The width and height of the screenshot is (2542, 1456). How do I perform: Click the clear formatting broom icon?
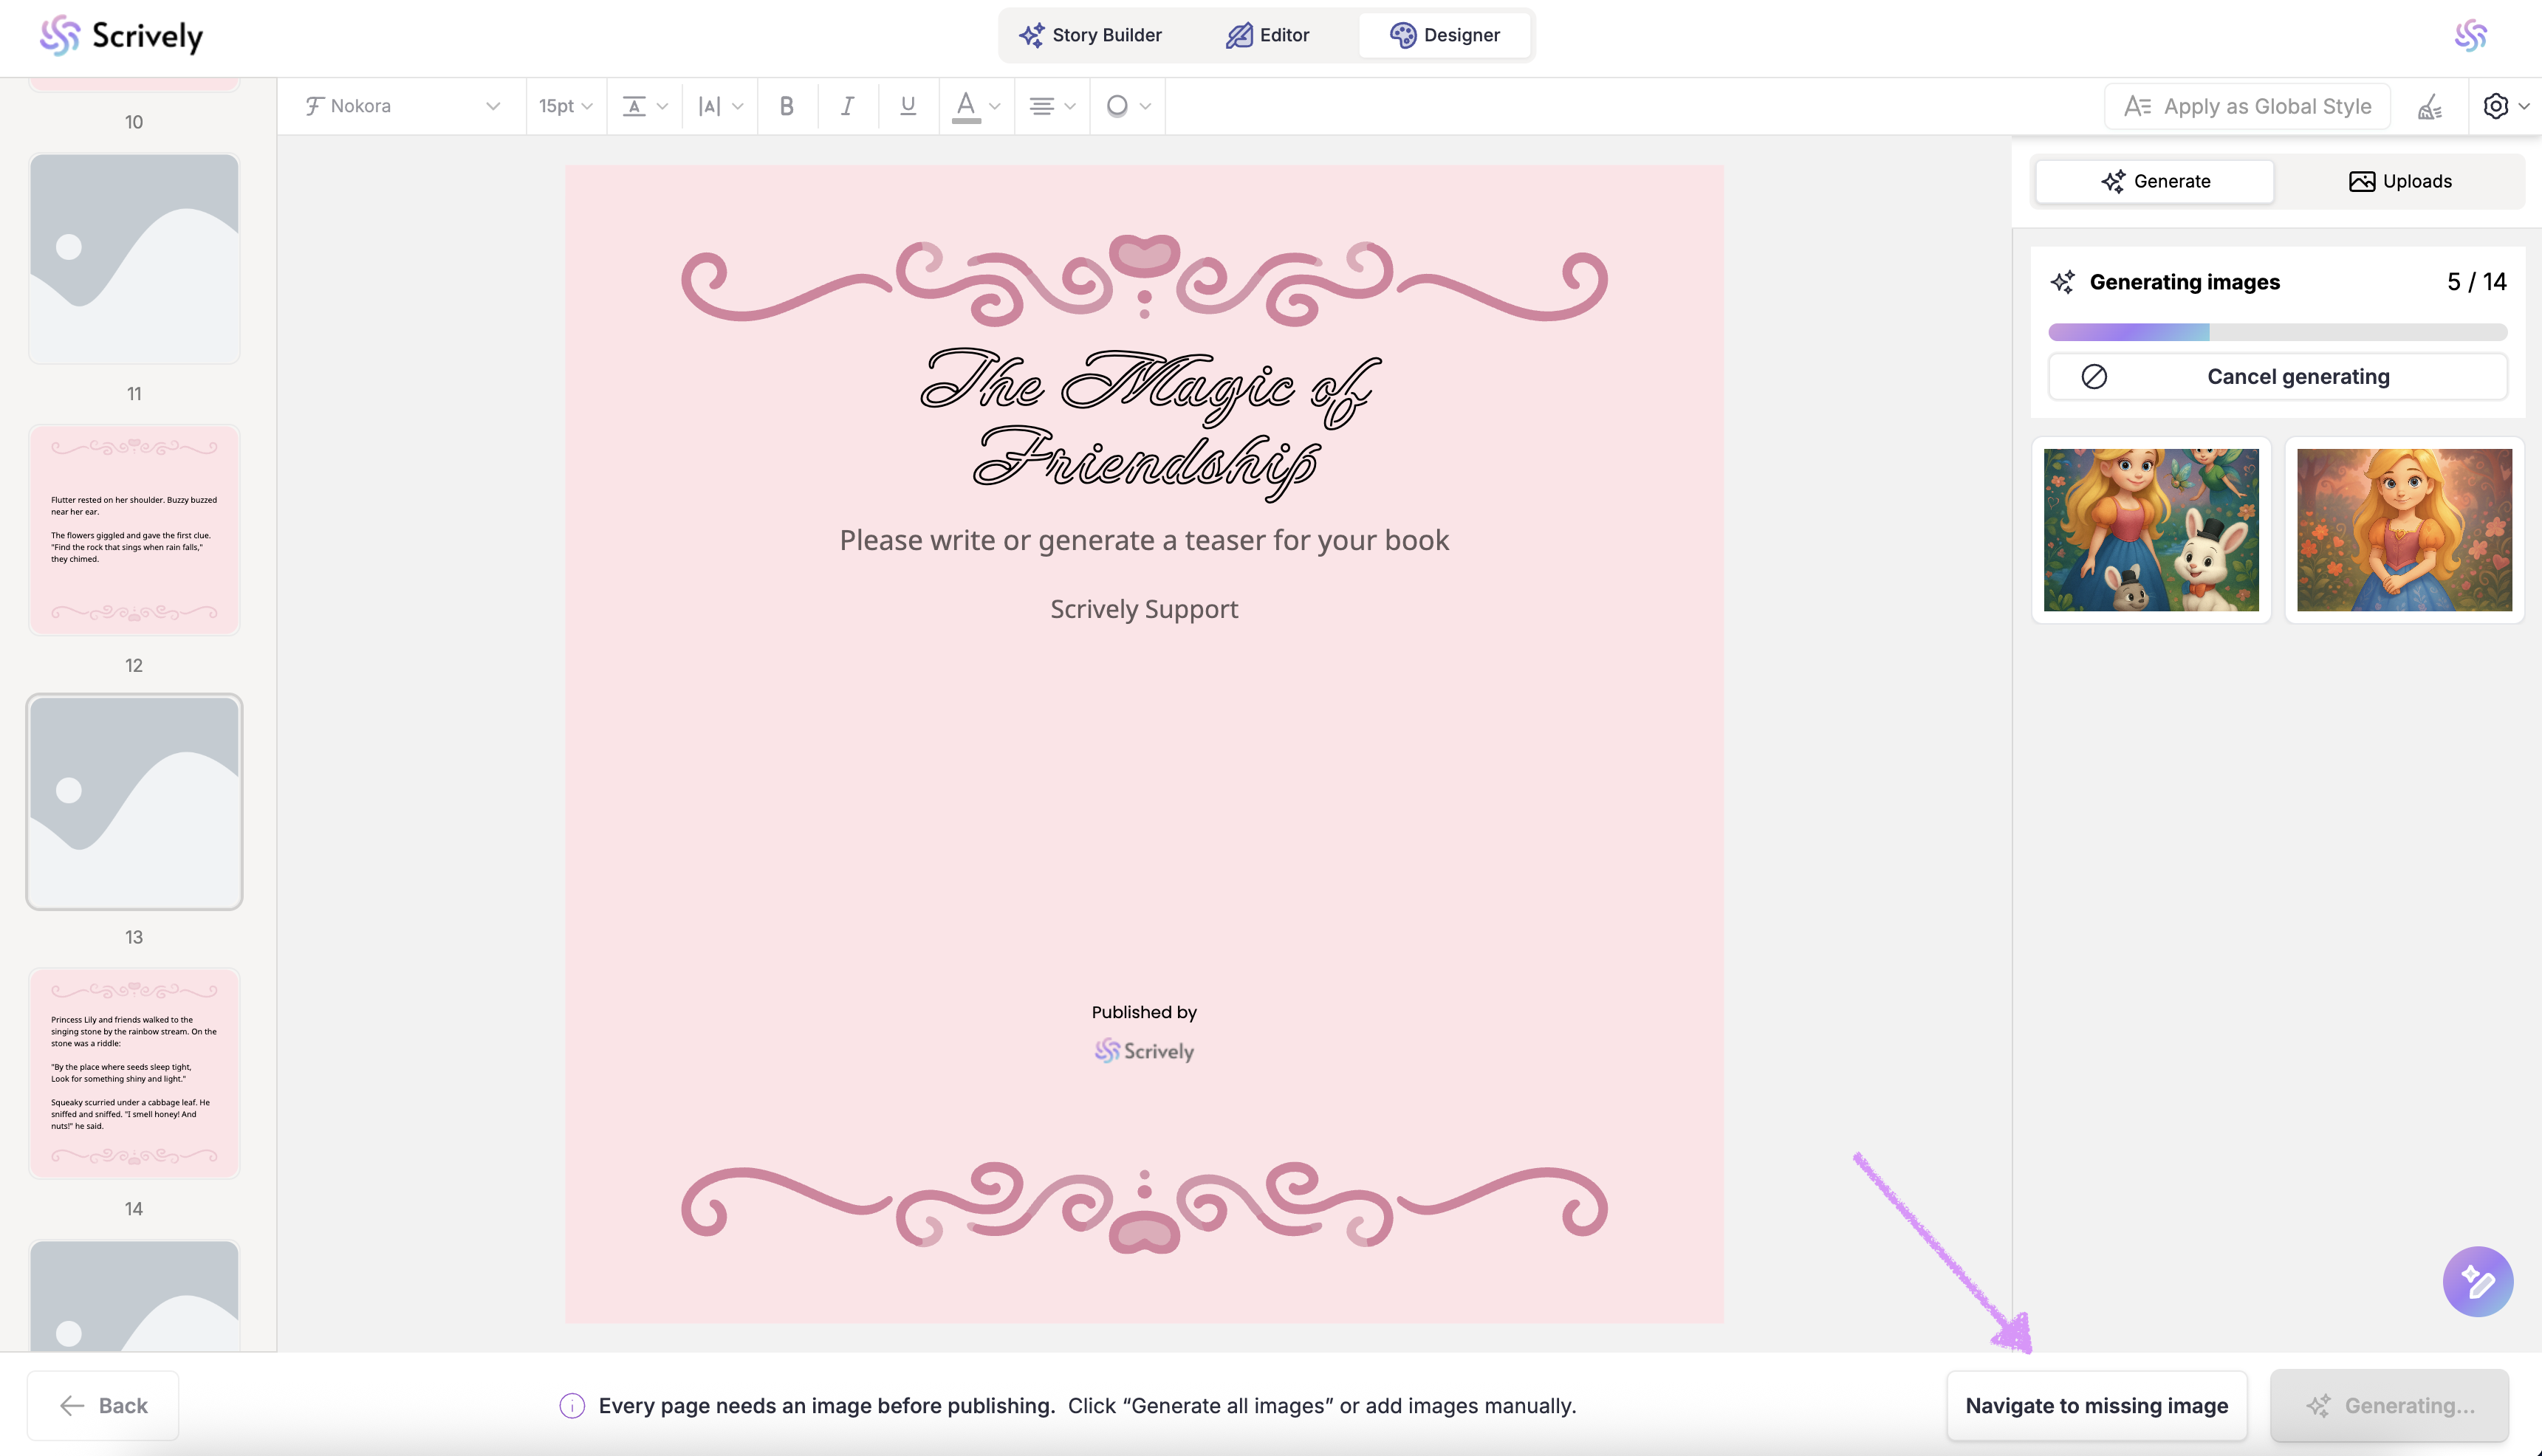pos(2430,106)
